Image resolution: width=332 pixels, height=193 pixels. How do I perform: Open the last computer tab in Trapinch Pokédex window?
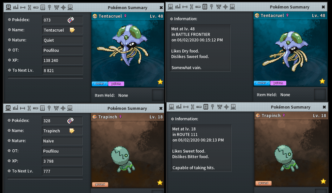(70, 108)
